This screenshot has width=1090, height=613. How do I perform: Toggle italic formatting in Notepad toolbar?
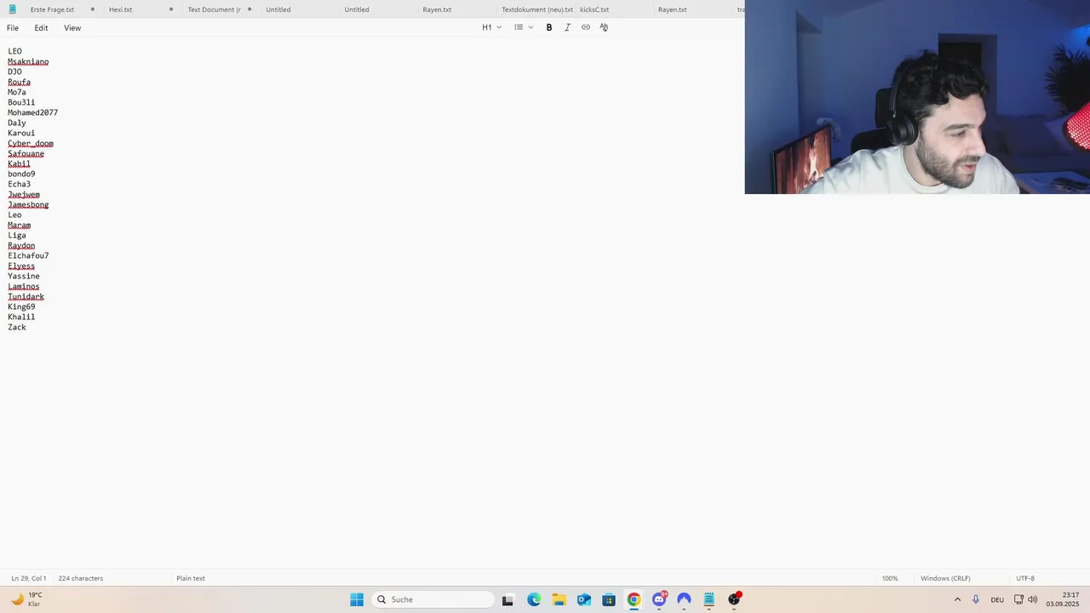[x=567, y=27]
